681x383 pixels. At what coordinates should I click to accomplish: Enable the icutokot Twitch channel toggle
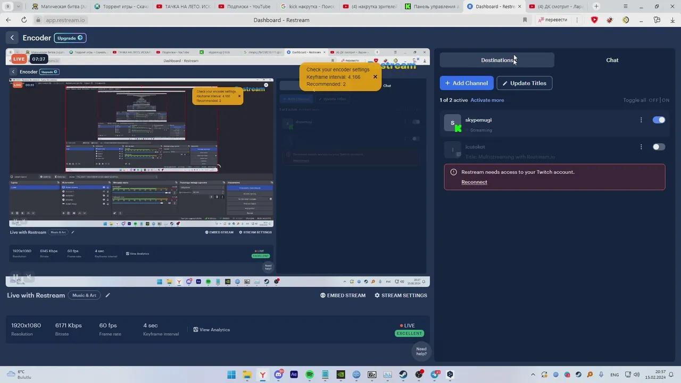659,147
